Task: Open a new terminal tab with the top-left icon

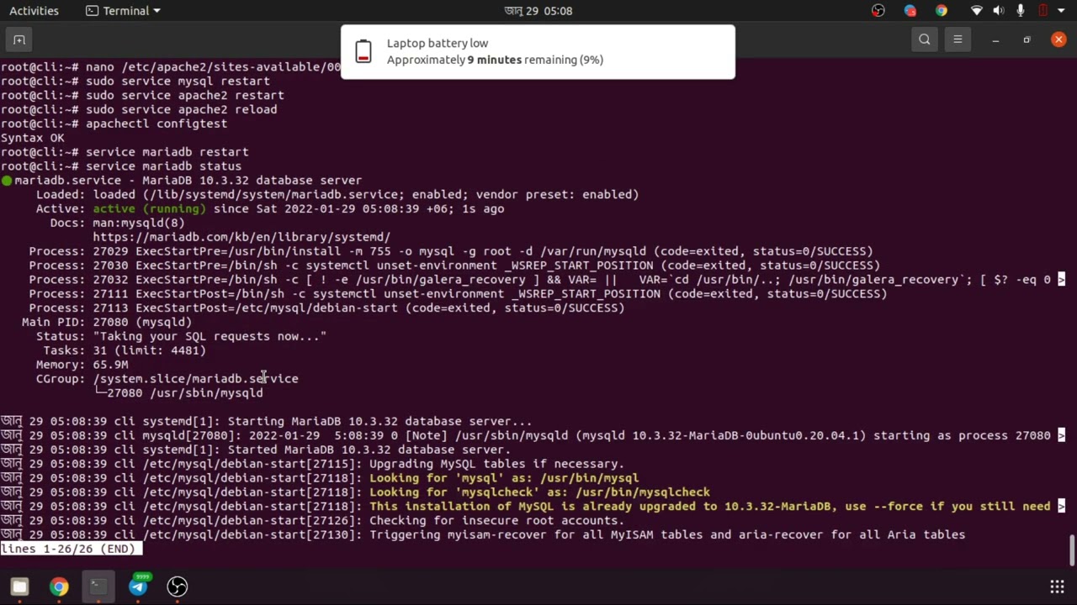Action: pyautogui.click(x=19, y=39)
